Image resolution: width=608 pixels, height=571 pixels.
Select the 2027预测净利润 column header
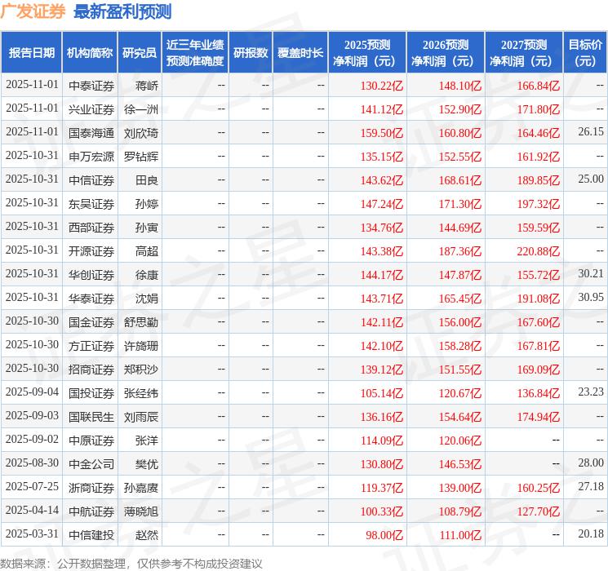click(x=523, y=53)
